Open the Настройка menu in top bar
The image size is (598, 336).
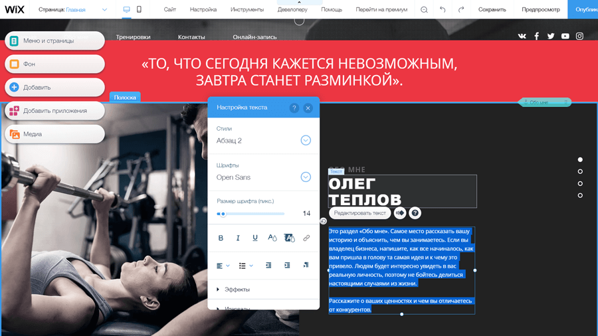tap(203, 9)
